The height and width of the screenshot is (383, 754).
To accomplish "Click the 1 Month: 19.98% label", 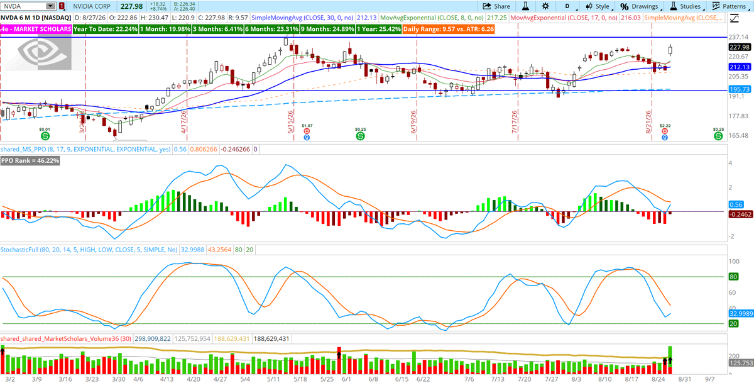I will coord(165,29).
